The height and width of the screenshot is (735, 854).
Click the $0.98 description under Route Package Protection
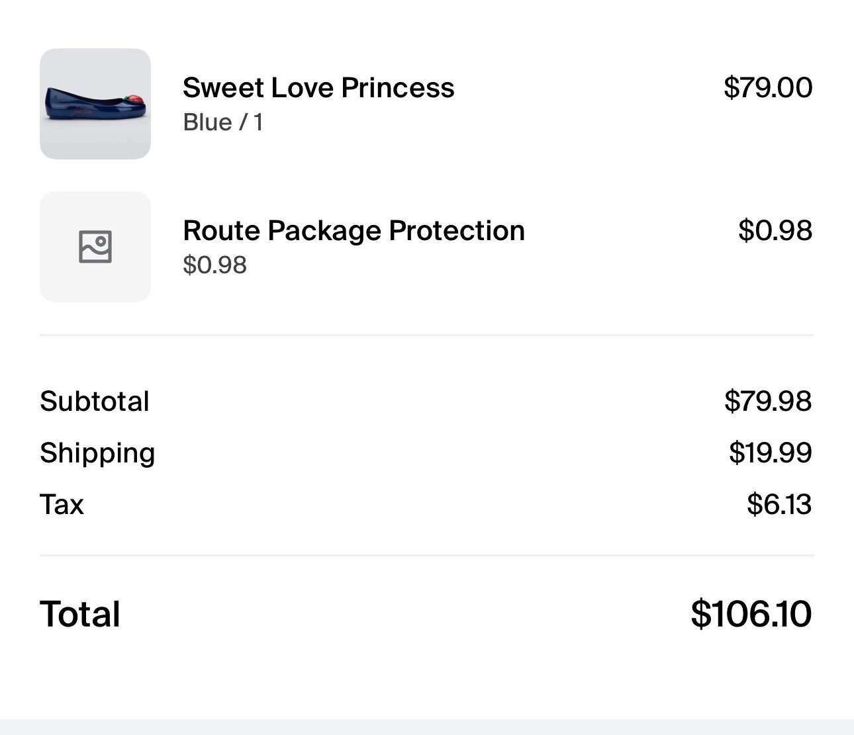(x=214, y=265)
